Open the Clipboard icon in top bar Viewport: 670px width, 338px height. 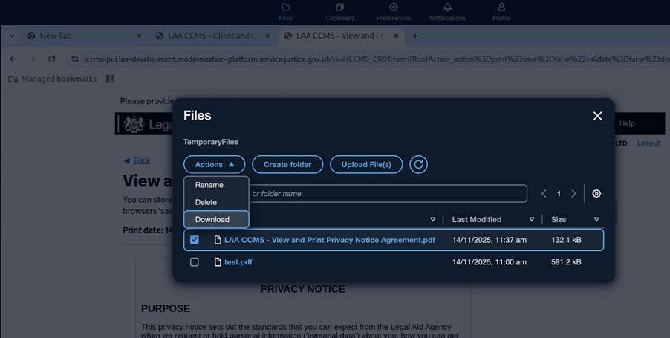[x=339, y=8]
